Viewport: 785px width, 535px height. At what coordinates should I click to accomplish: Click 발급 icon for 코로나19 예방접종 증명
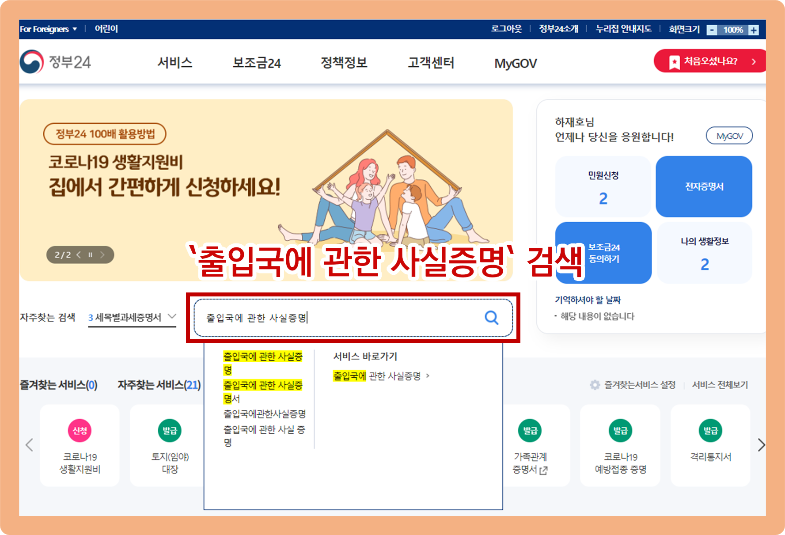[620, 430]
